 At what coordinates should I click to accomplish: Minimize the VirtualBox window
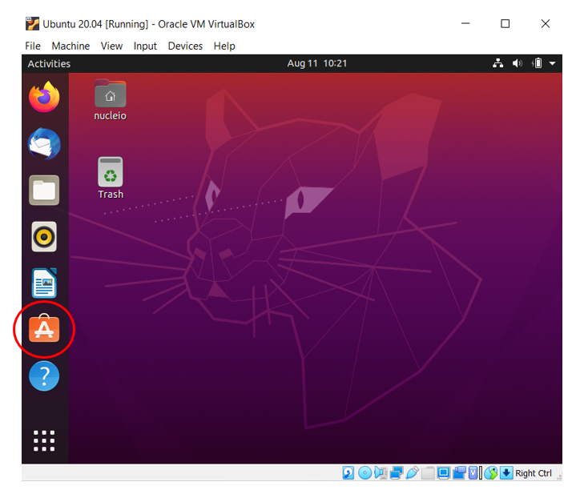point(465,23)
